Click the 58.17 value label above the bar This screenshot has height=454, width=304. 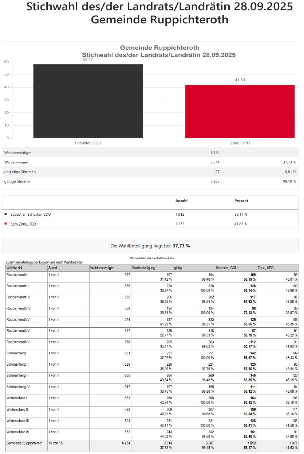click(x=88, y=59)
